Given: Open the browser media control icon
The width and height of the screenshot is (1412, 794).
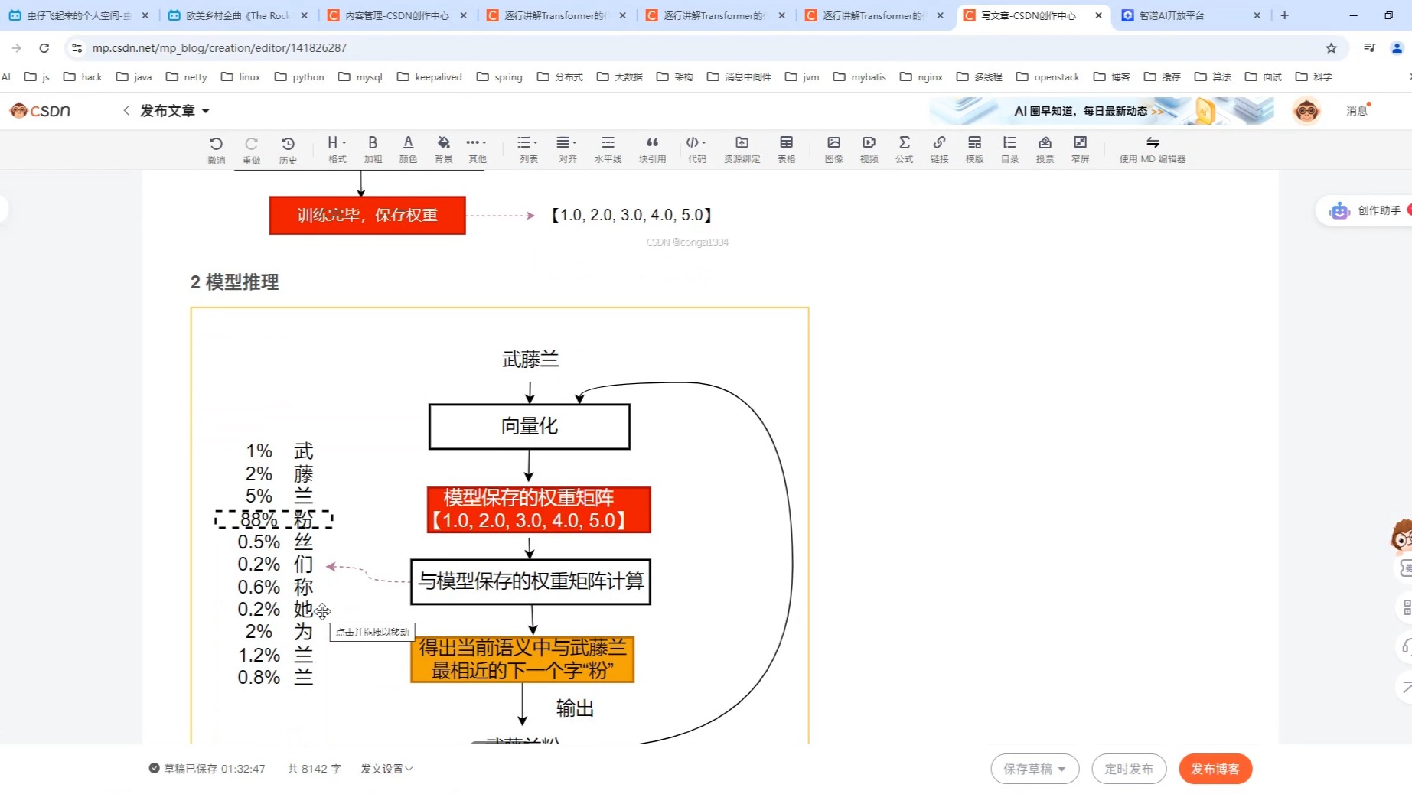Looking at the screenshot, I should click(x=1369, y=47).
